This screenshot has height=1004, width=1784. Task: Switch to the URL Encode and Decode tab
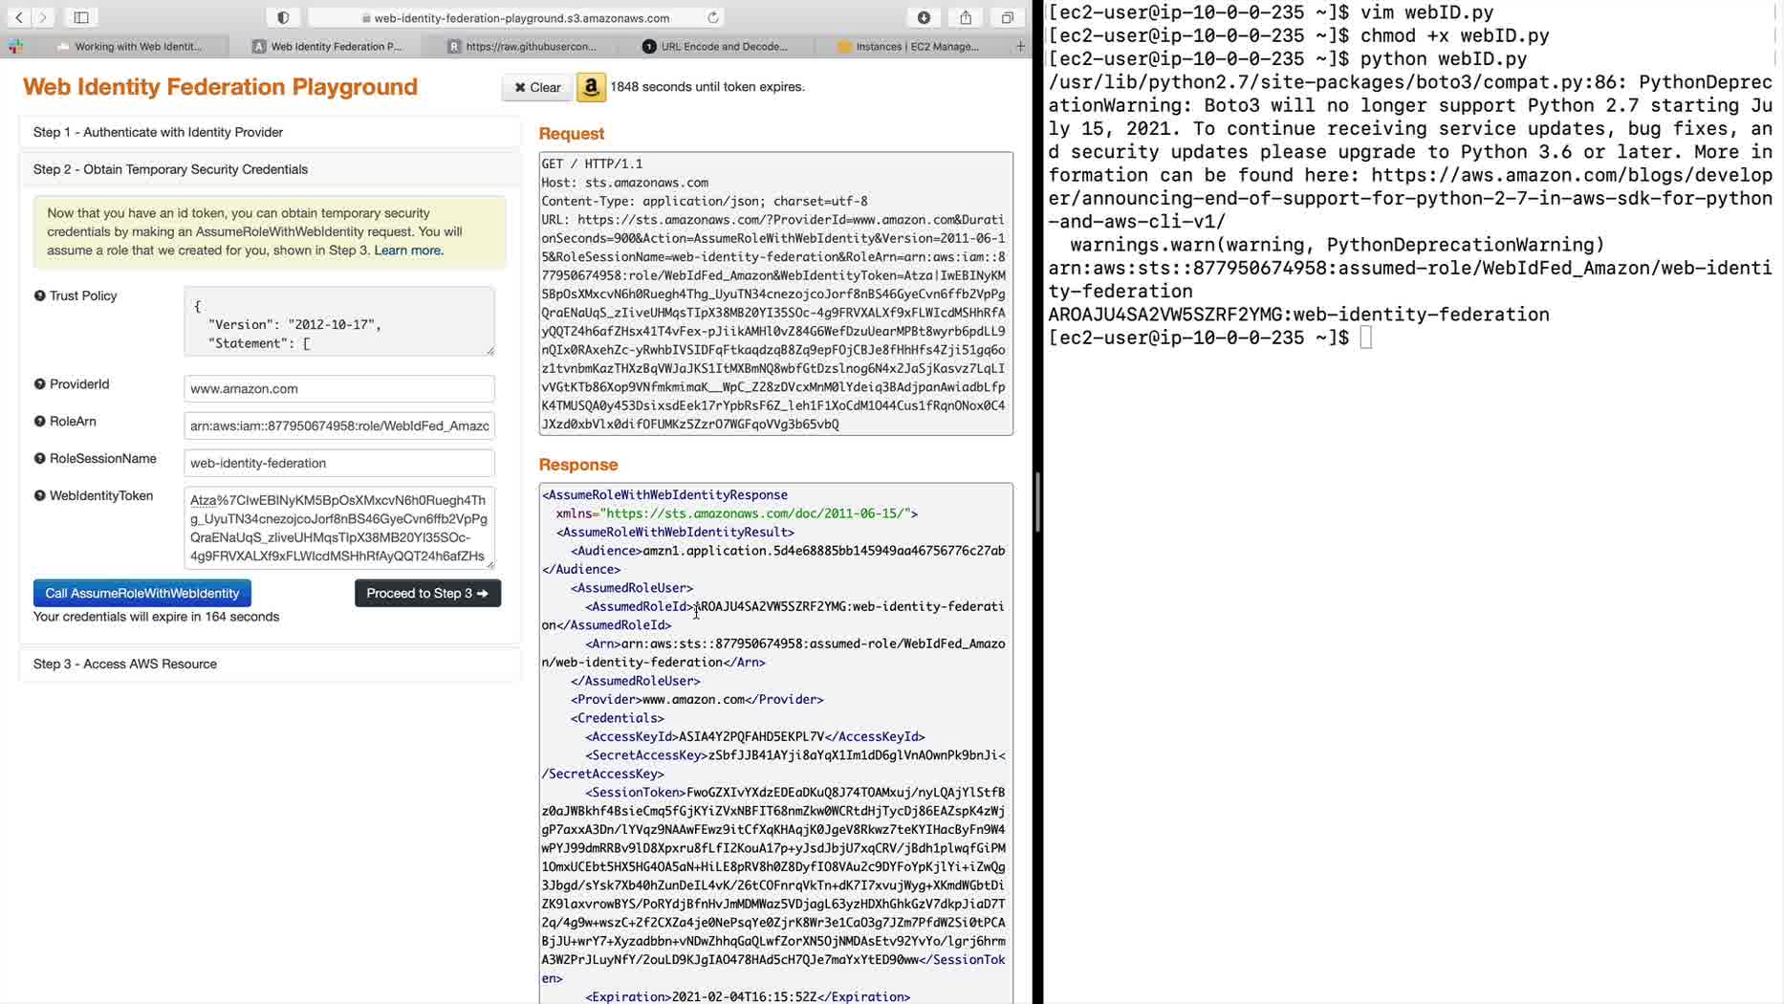click(717, 46)
